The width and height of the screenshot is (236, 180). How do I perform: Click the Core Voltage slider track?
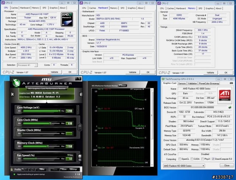pyautogui.click(x=41, y=111)
